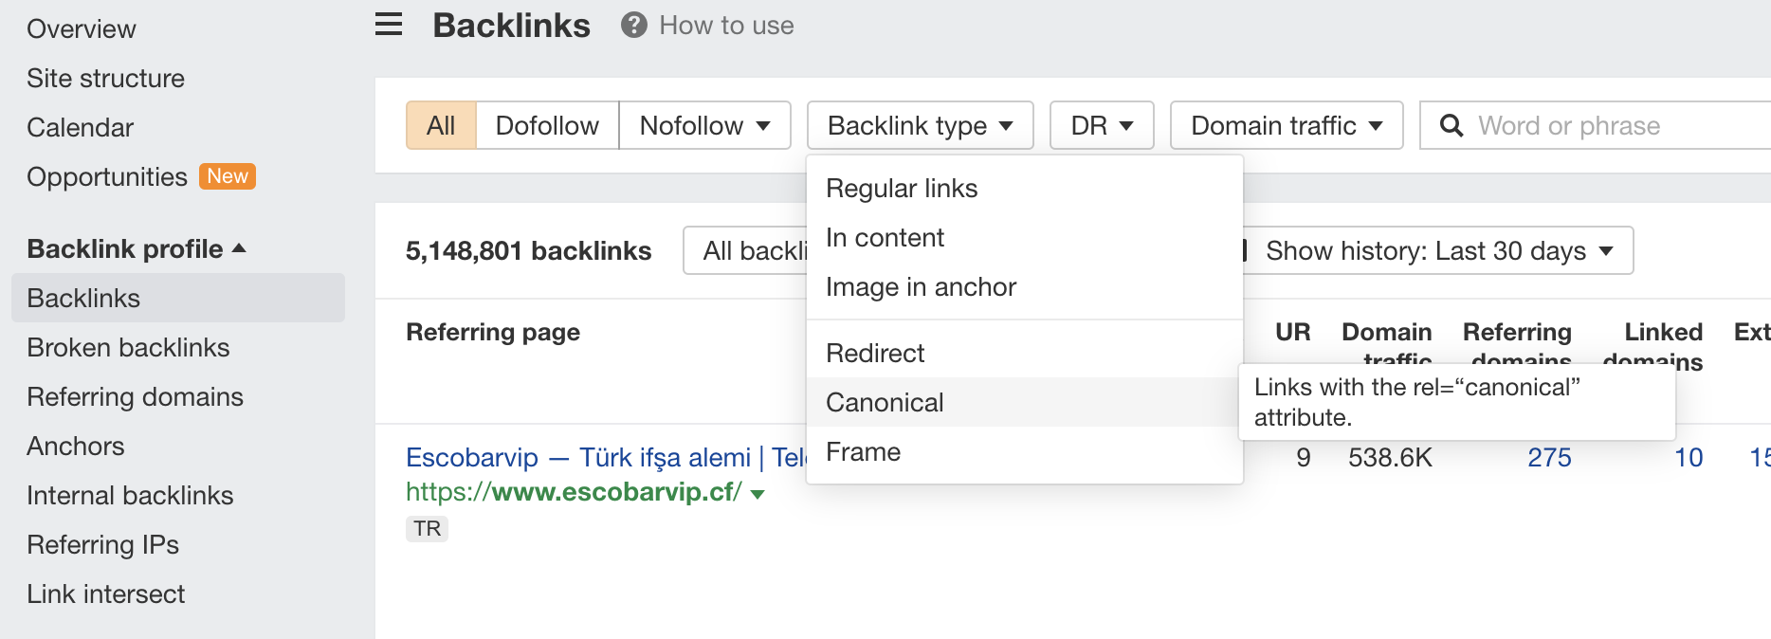The height and width of the screenshot is (639, 1771).
Task: Click the How to use help icon
Action: [634, 26]
